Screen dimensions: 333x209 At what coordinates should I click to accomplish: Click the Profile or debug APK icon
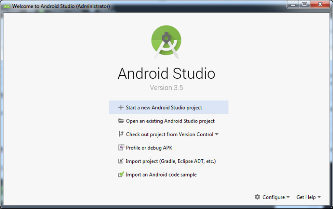pyautogui.click(x=121, y=148)
